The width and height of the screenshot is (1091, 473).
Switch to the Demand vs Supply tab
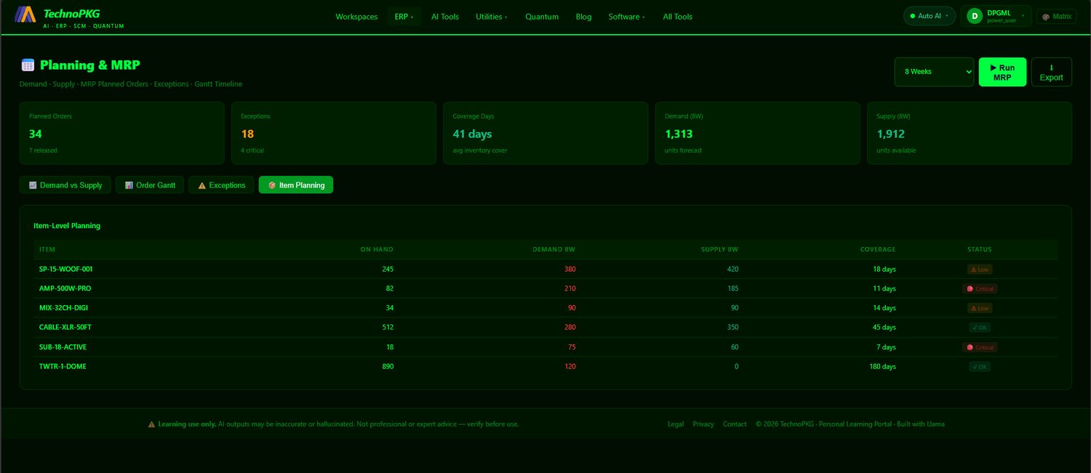pyautogui.click(x=65, y=185)
